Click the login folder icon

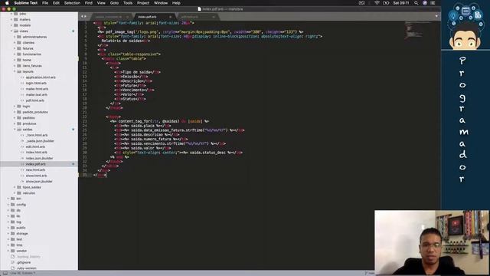[x=19, y=106]
